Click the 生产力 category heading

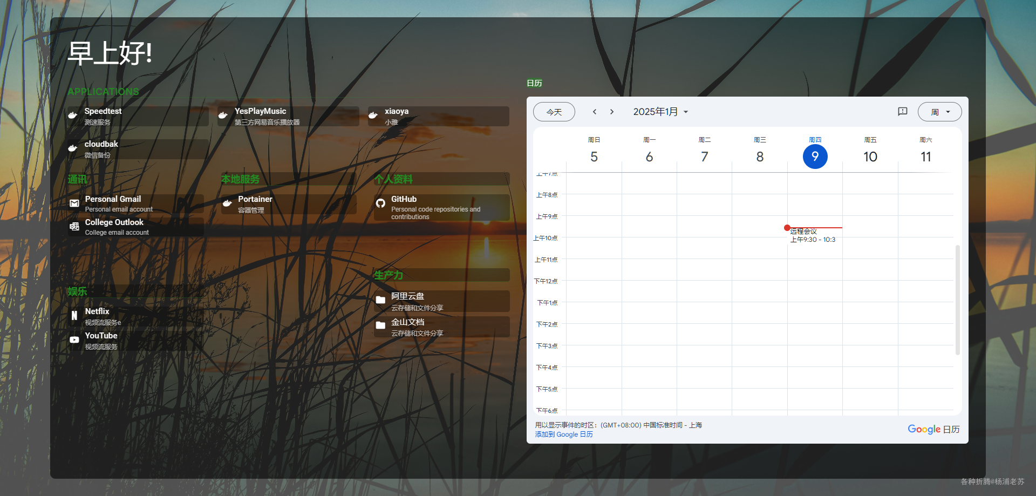[388, 275]
